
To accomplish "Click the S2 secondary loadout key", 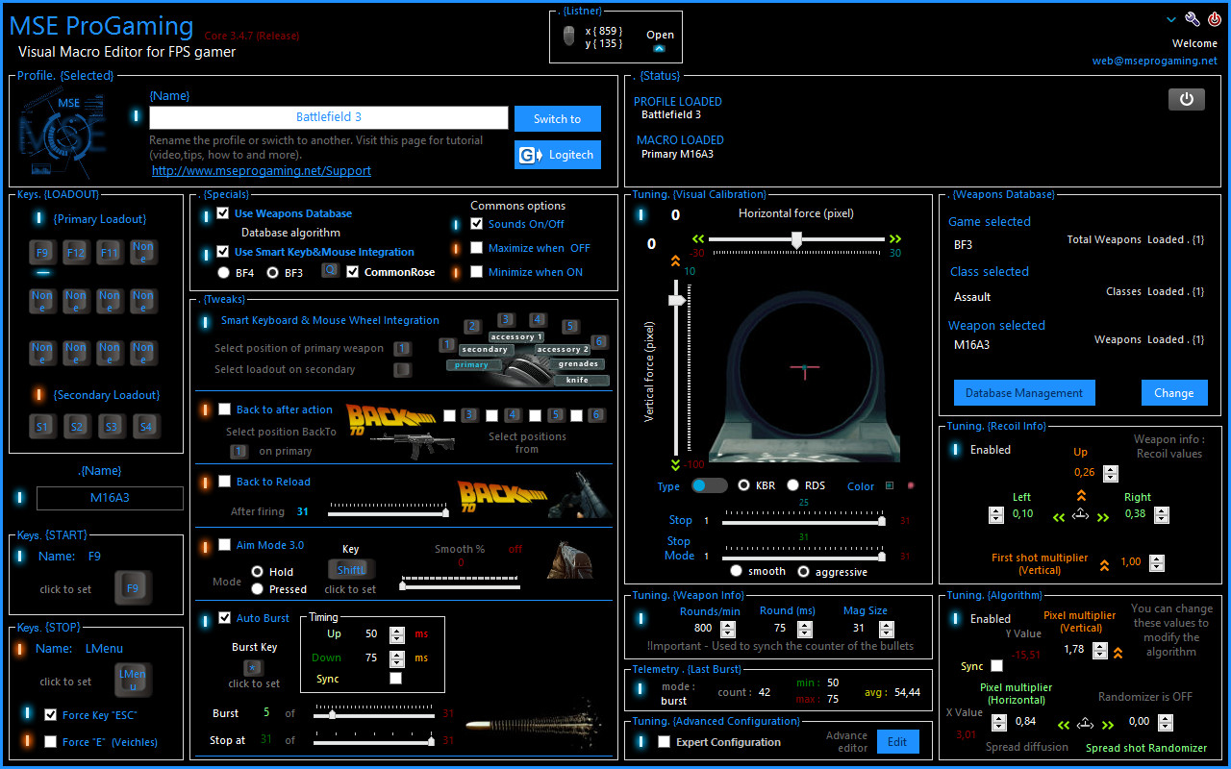I will (x=76, y=426).
